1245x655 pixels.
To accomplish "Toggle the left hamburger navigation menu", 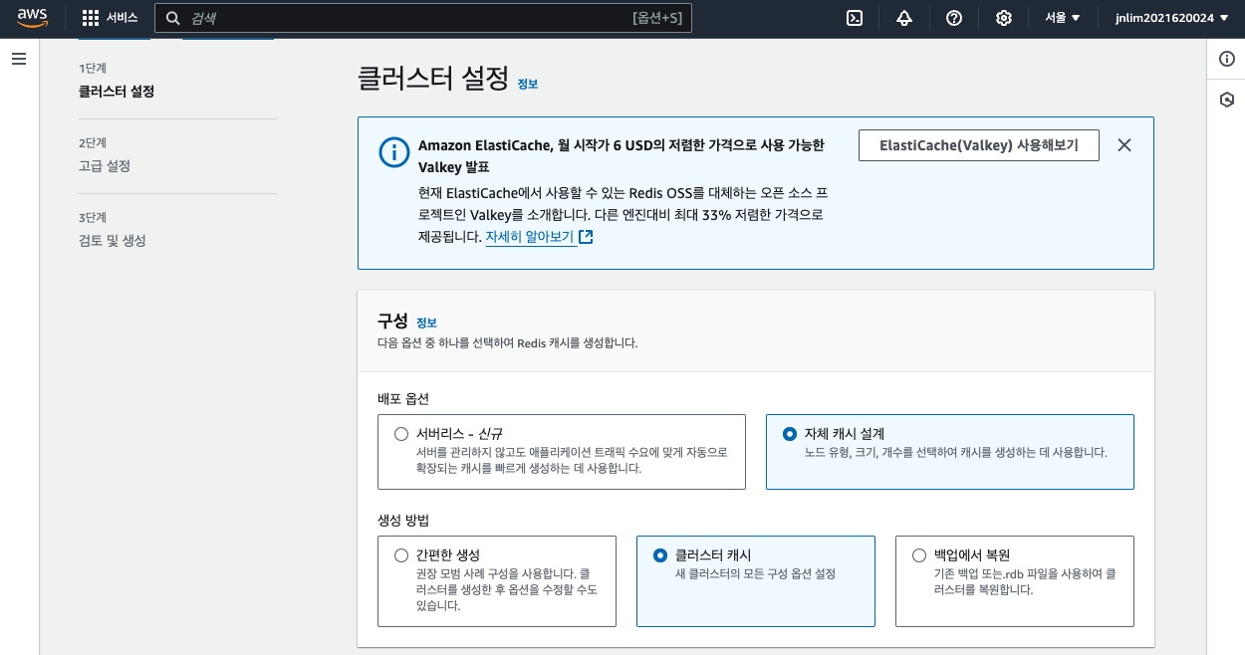I will [x=19, y=60].
